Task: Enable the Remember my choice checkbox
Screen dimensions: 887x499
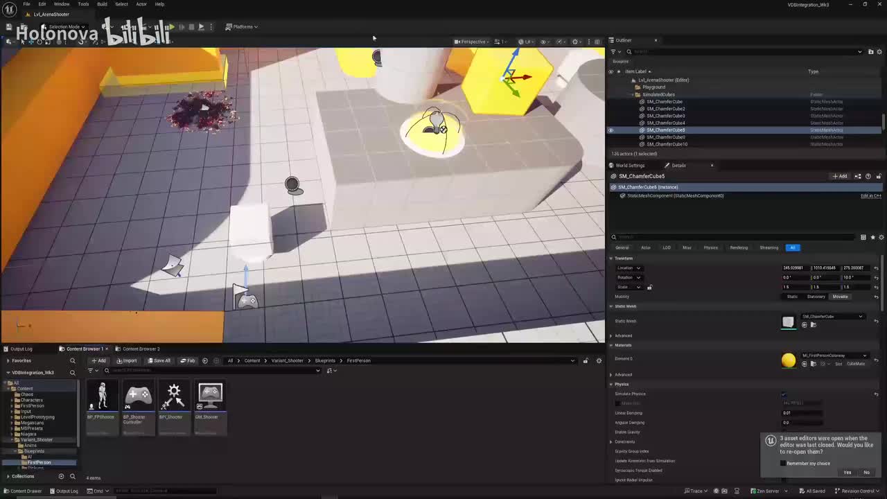Action: point(783,464)
